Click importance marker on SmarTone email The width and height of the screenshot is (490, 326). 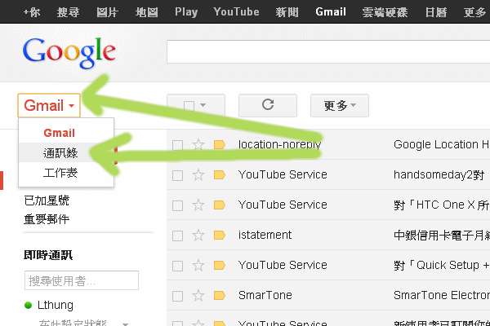(x=220, y=295)
